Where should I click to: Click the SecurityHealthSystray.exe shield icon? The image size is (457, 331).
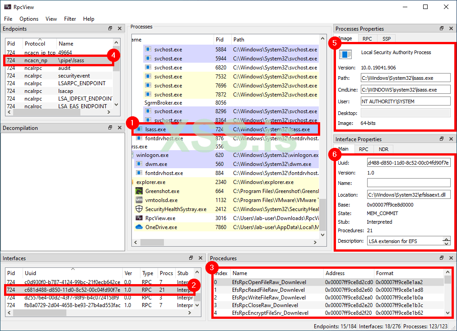pyautogui.click(x=139, y=209)
